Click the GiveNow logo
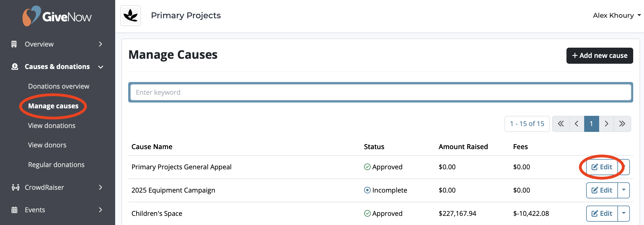This screenshot has width=644, height=225. click(x=57, y=16)
